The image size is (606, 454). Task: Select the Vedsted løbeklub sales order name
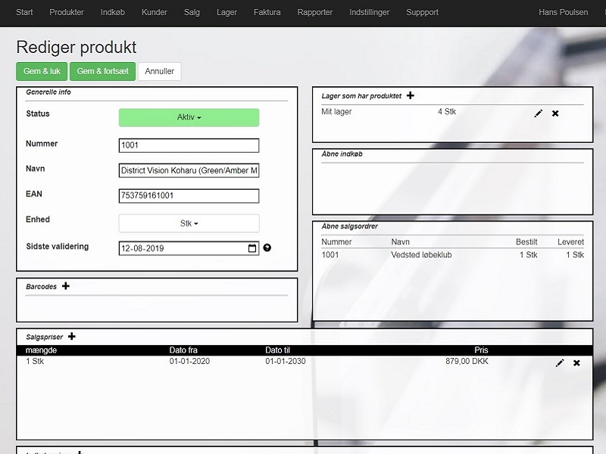(x=421, y=255)
